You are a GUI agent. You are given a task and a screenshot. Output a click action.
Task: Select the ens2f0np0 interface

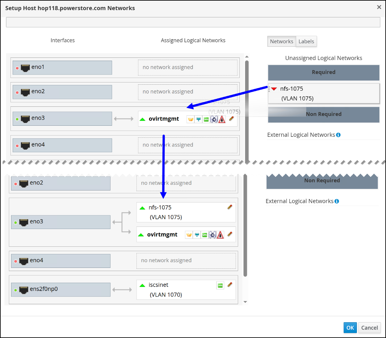point(61,290)
